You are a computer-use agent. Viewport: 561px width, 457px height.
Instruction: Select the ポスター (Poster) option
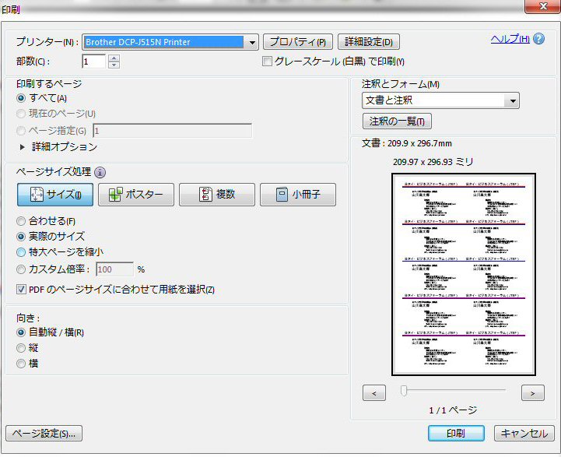[x=137, y=195]
